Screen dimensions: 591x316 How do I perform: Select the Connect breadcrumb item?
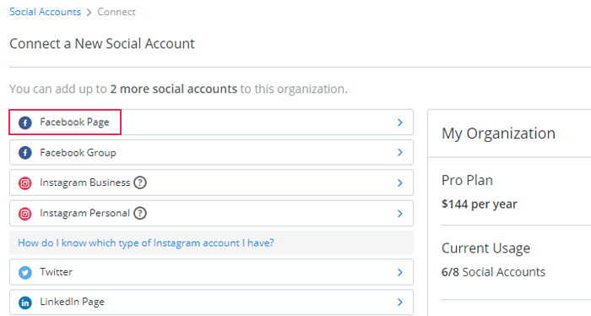click(117, 12)
